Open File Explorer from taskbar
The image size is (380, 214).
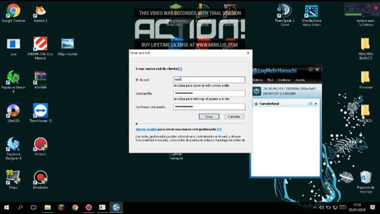47,207
